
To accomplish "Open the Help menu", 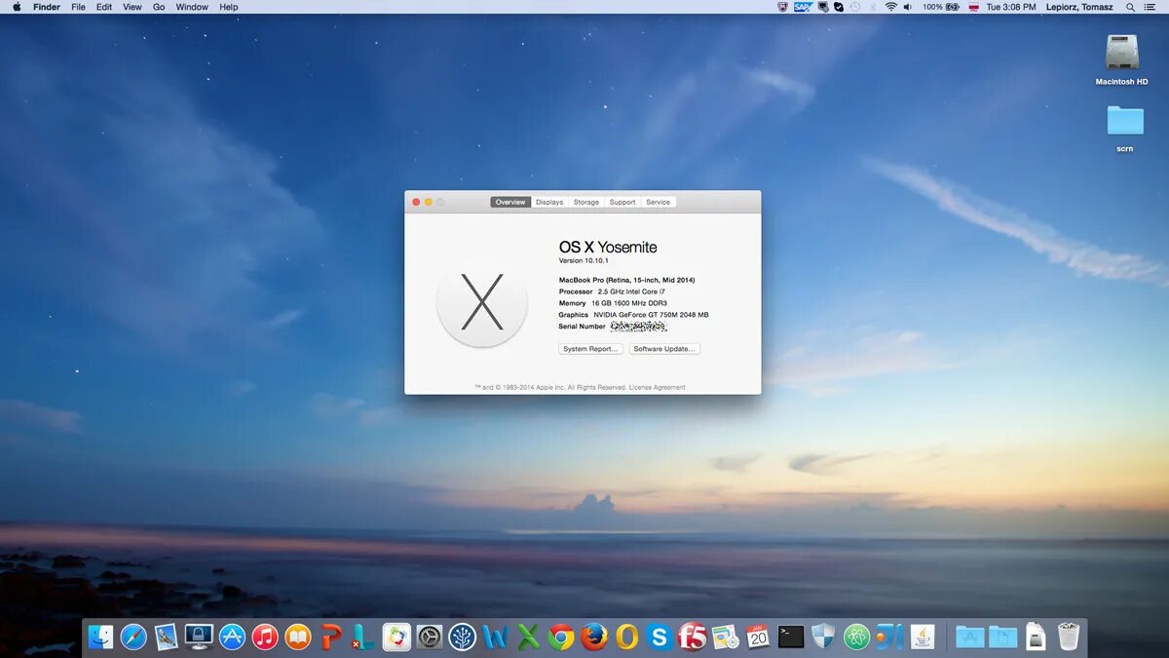I will coord(229,7).
